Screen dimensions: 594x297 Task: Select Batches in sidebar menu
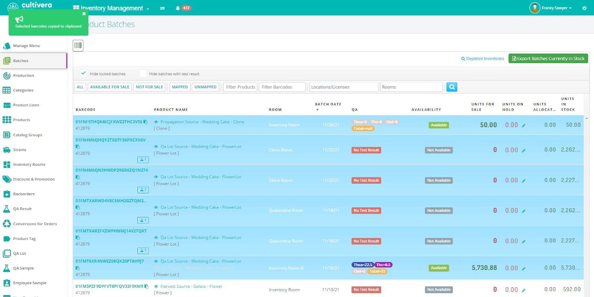point(33,61)
